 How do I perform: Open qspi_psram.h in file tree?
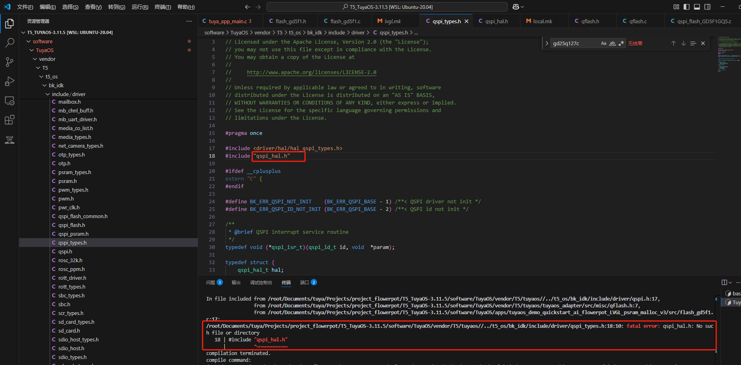pos(73,234)
